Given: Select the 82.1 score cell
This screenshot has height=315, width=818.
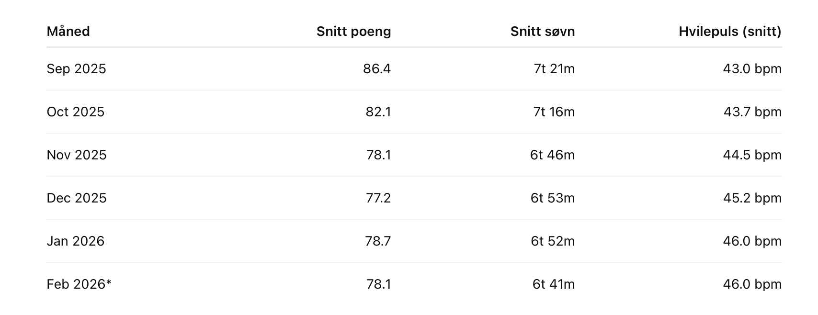Looking at the screenshot, I should click(378, 112).
